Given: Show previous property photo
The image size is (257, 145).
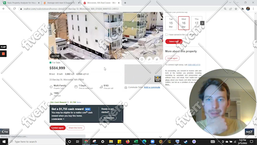Looking at the screenshot, I should point(54,31).
